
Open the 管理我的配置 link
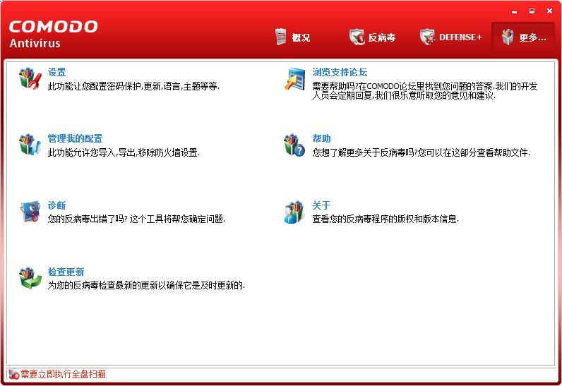click(75, 138)
